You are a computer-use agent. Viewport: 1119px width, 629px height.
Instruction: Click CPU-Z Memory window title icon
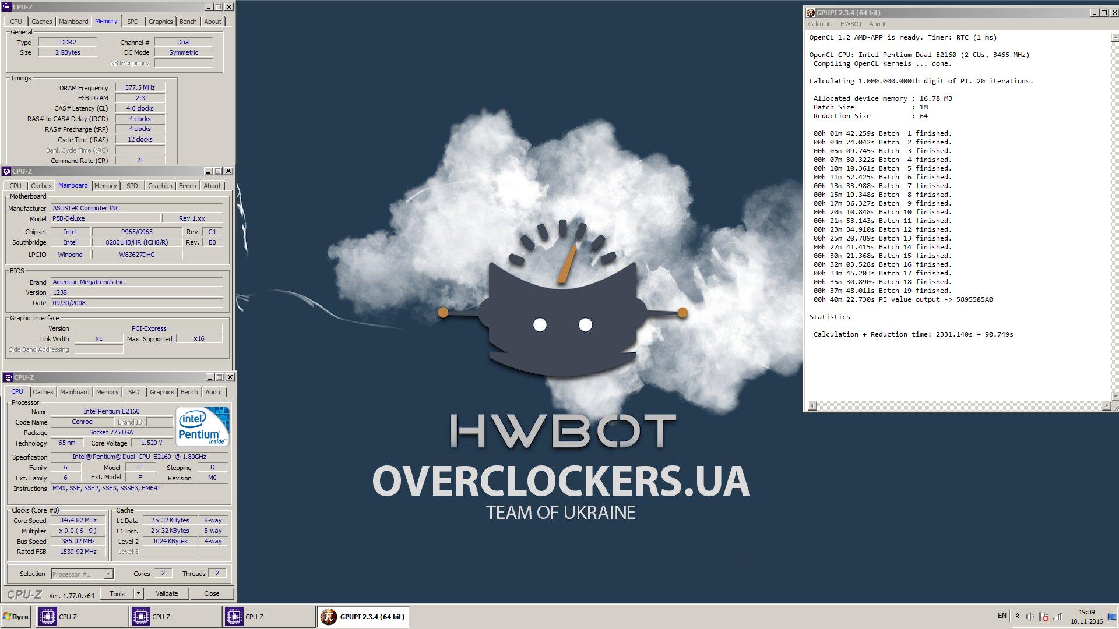click(7, 7)
